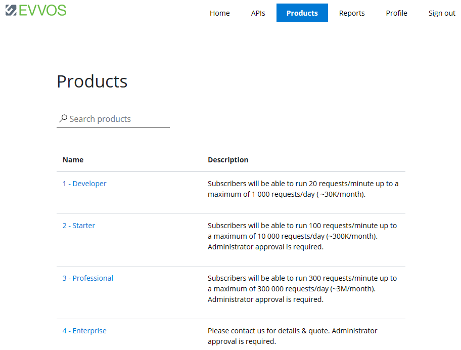Click the Starter plan description text
The height and width of the screenshot is (350, 461).
tap(302, 236)
